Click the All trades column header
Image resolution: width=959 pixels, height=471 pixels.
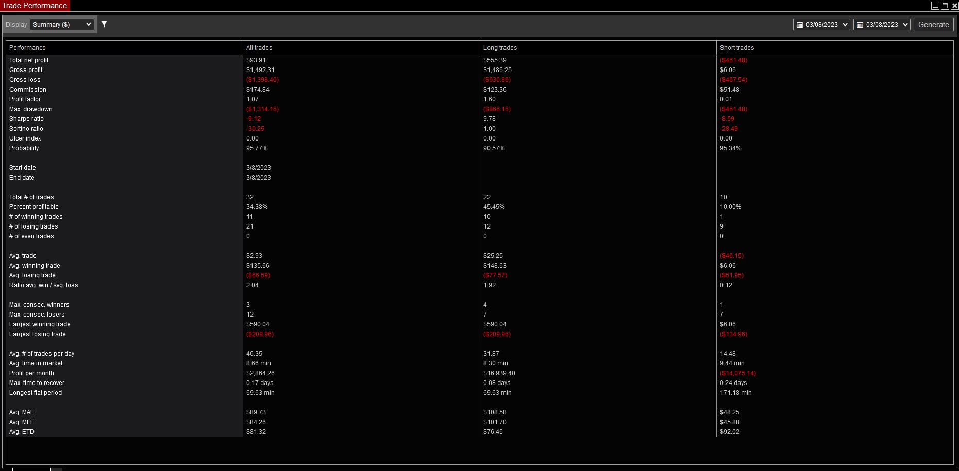361,48
